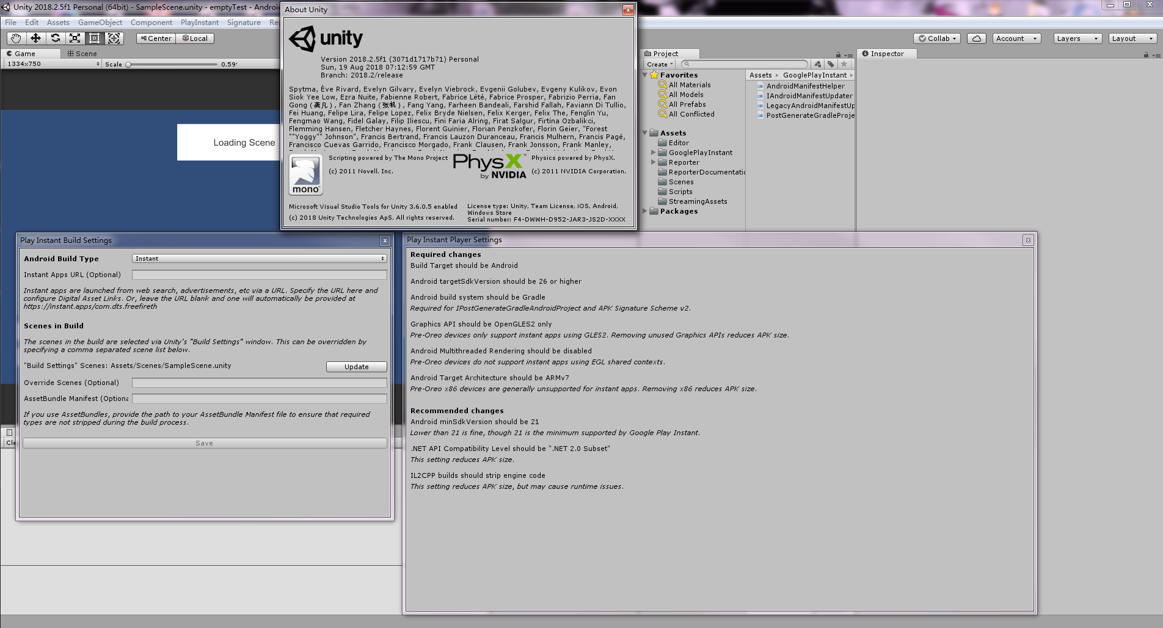
Task: Select the Rotate tool in toolbar
Action: point(55,38)
